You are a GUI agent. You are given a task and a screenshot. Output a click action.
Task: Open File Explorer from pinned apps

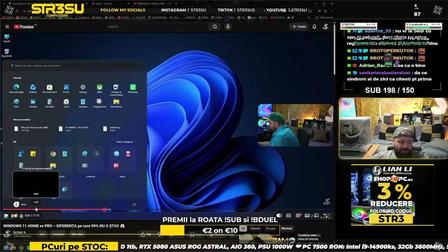pyautogui.click(x=116, y=103)
